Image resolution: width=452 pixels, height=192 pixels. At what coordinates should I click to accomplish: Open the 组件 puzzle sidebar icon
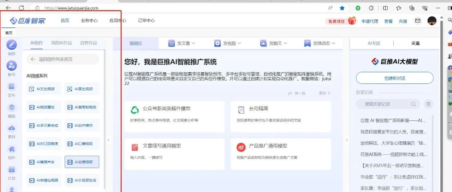12,149
